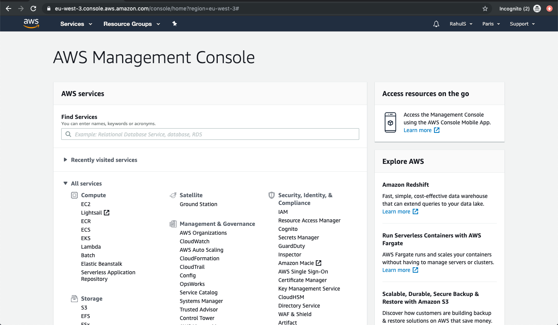The width and height of the screenshot is (558, 325).
Task: Click the bookmark star in the address bar
Action: (x=485, y=8)
